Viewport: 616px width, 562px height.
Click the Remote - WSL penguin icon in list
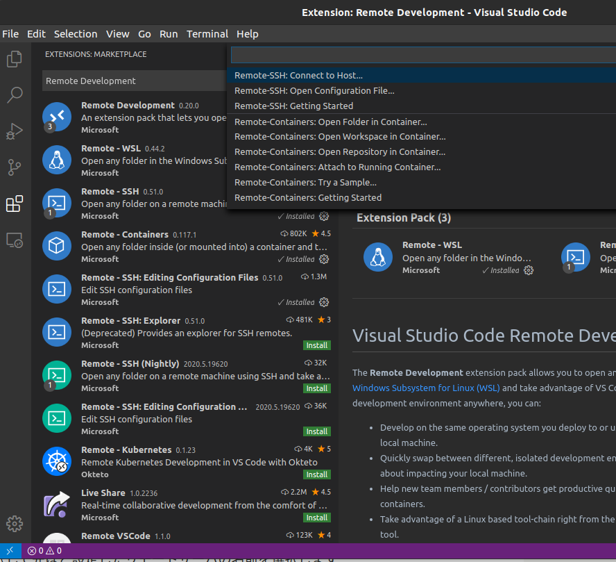coord(57,160)
